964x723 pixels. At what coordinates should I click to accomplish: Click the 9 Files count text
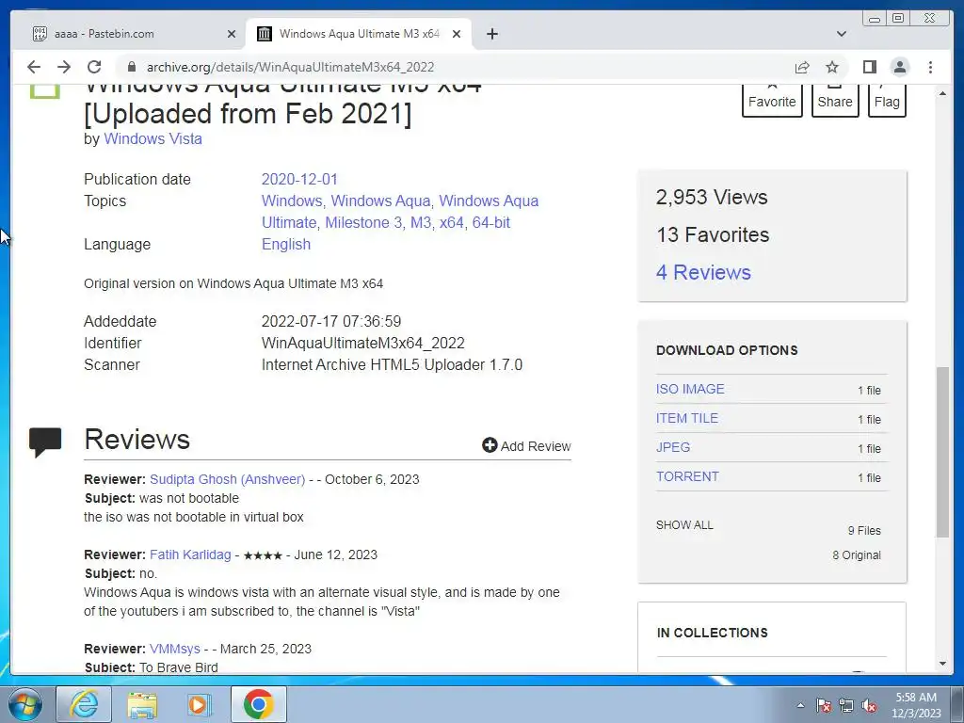click(x=864, y=531)
